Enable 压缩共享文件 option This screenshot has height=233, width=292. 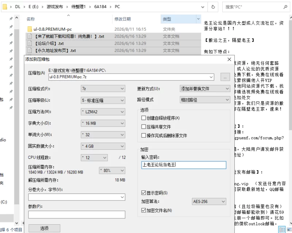[143, 127]
